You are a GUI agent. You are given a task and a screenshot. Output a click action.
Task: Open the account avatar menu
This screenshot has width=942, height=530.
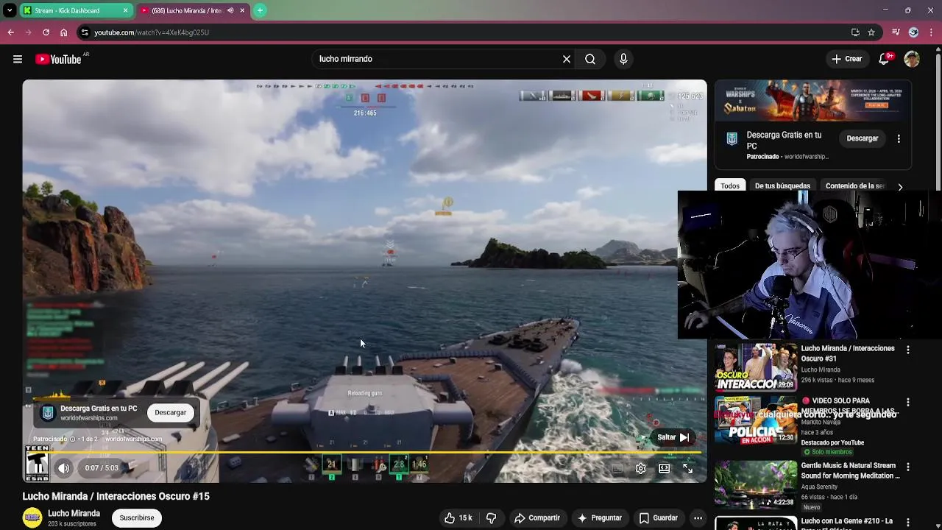point(912,59)
